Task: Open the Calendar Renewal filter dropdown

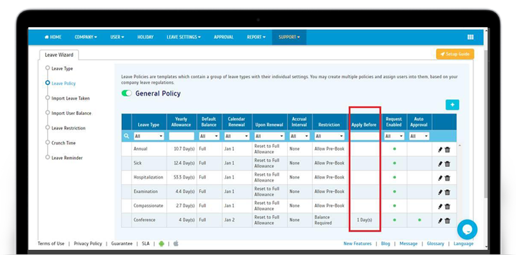Action: click(237, 136)
